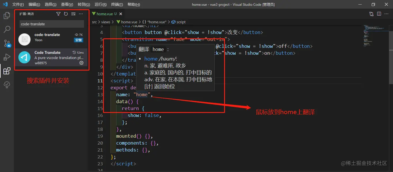Click the Code Translate extension logo

[24, 58]
